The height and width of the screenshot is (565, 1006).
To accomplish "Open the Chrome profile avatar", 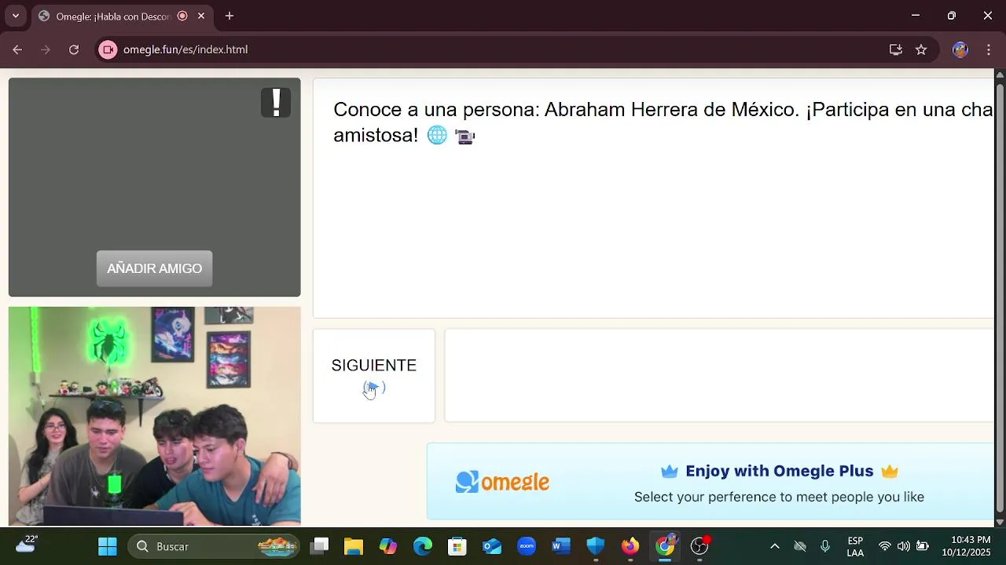I will pyautogui.click(x=960, y=49).
